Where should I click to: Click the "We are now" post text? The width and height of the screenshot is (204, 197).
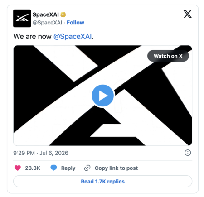pos(33,37)
